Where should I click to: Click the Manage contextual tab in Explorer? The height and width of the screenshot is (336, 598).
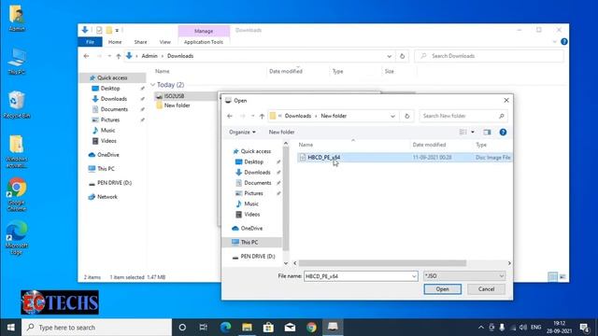coord(204,31)
